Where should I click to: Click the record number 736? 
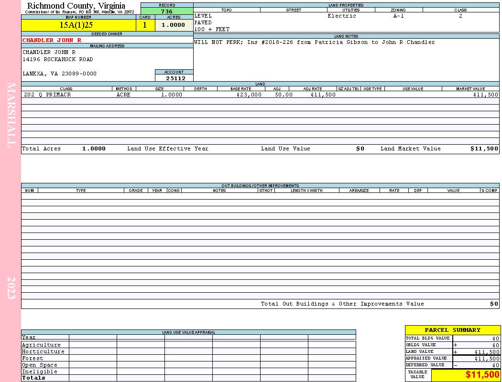[x=167, y=11]
